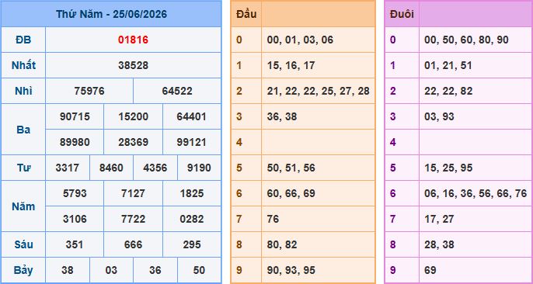Select Sáu prize number 666
The width and height of the screenshot is (533, 284).
click(133, 244)
